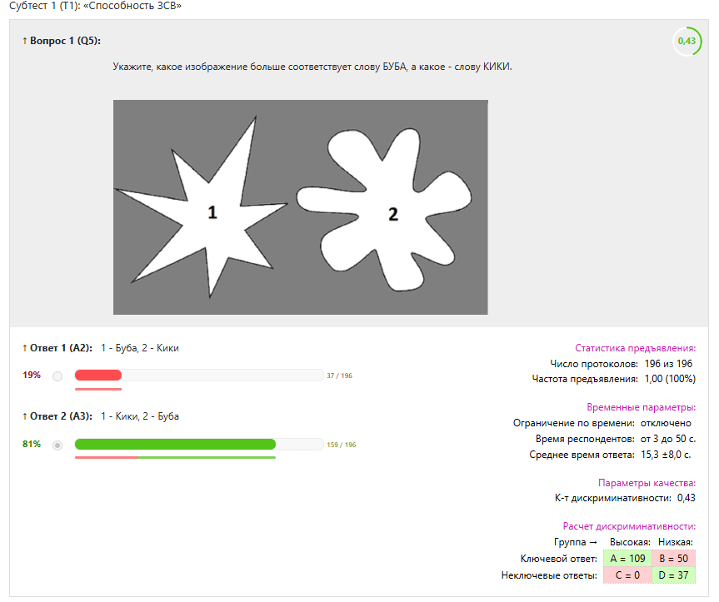Click the К-т дискриминативности value 0,43
This screenshot has height=602, width=719.
click(x=686, y=498)
